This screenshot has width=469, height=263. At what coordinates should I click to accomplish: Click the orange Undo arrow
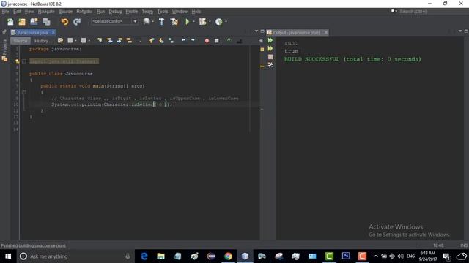64,22
